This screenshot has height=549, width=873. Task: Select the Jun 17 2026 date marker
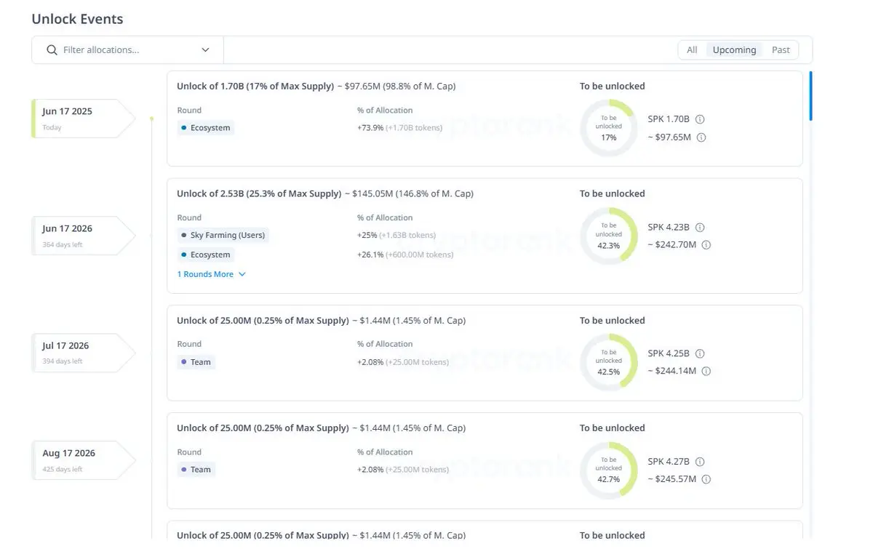click(84, 236)
